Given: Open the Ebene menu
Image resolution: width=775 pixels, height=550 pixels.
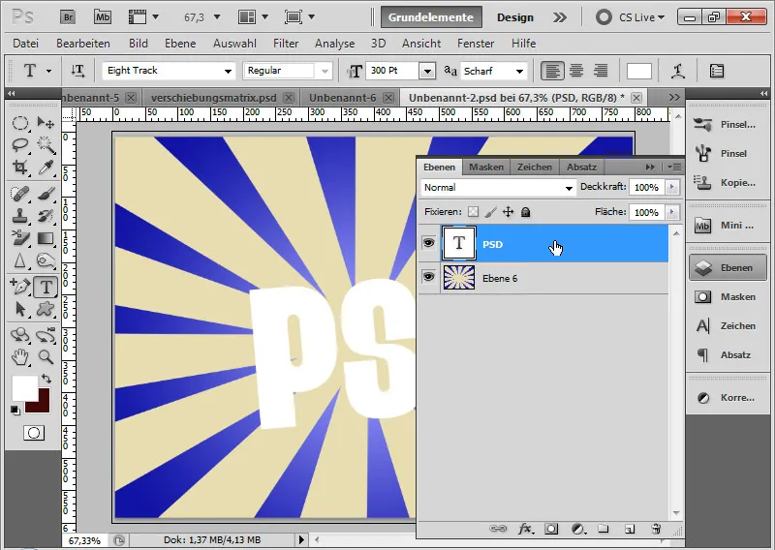Looking at the screenshot, I should click(180, 44).
